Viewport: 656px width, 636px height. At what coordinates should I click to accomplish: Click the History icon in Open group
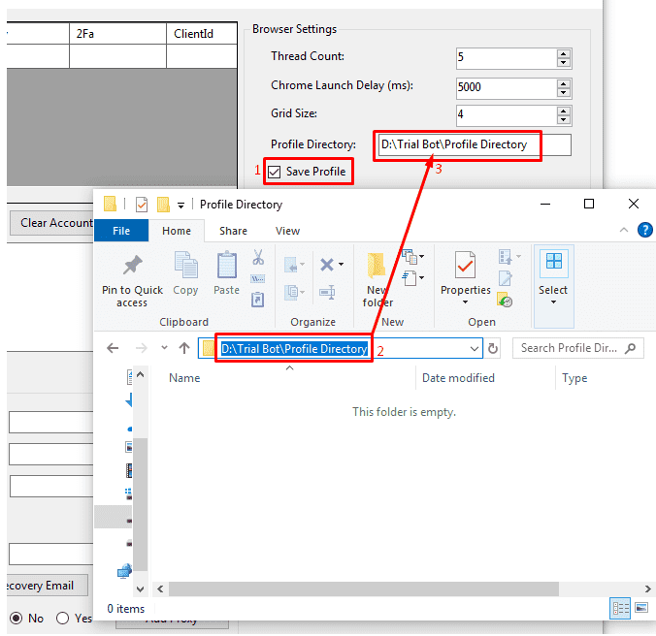(505, 300)
